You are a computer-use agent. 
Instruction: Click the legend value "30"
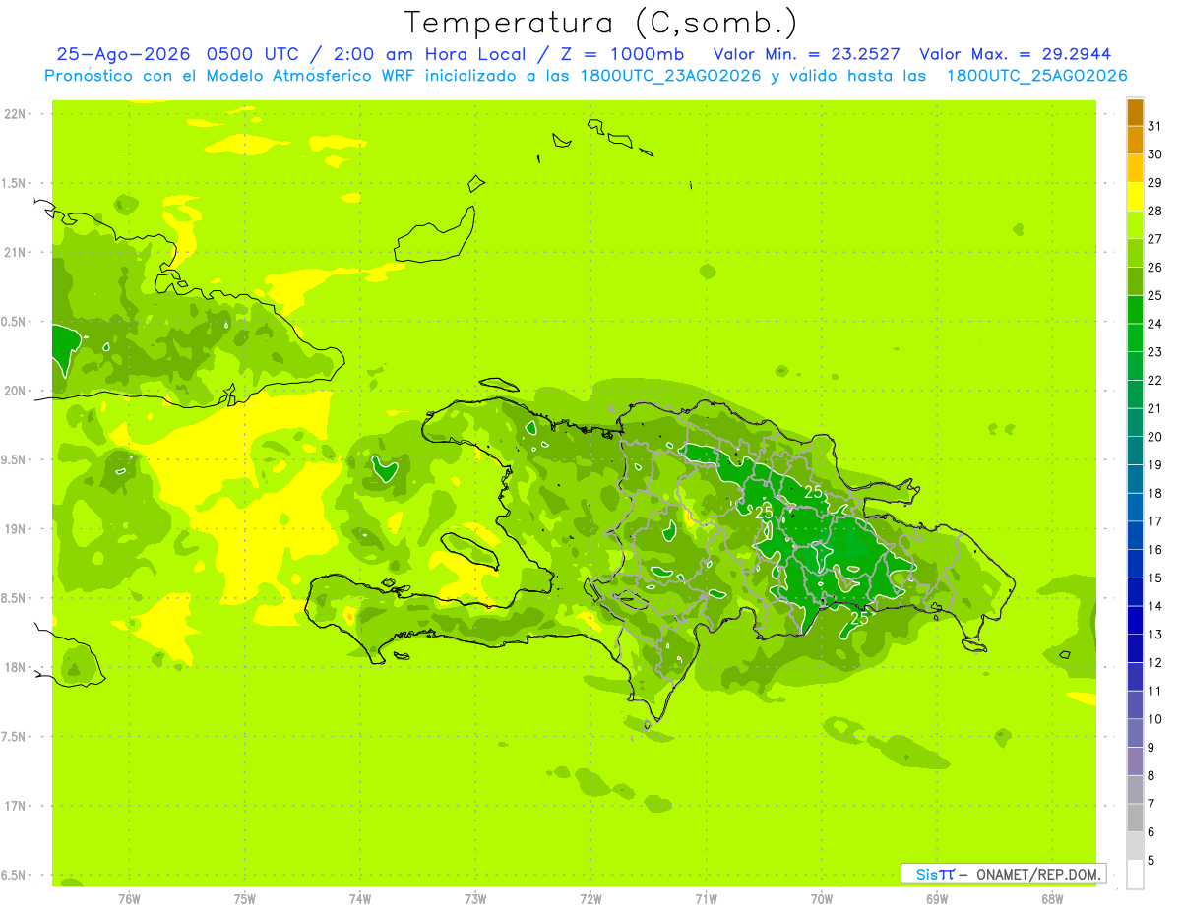point(1155,154)
